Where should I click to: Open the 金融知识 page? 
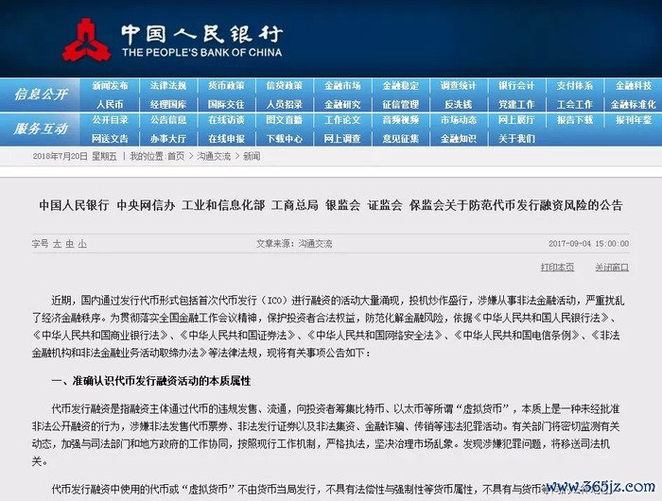(459, 138)
